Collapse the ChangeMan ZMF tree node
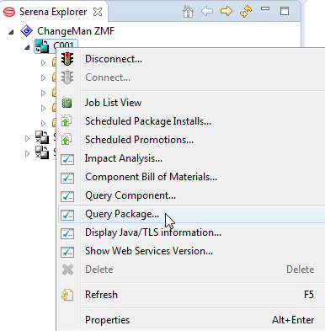325x331 pixels. click(x=11, y=32)
